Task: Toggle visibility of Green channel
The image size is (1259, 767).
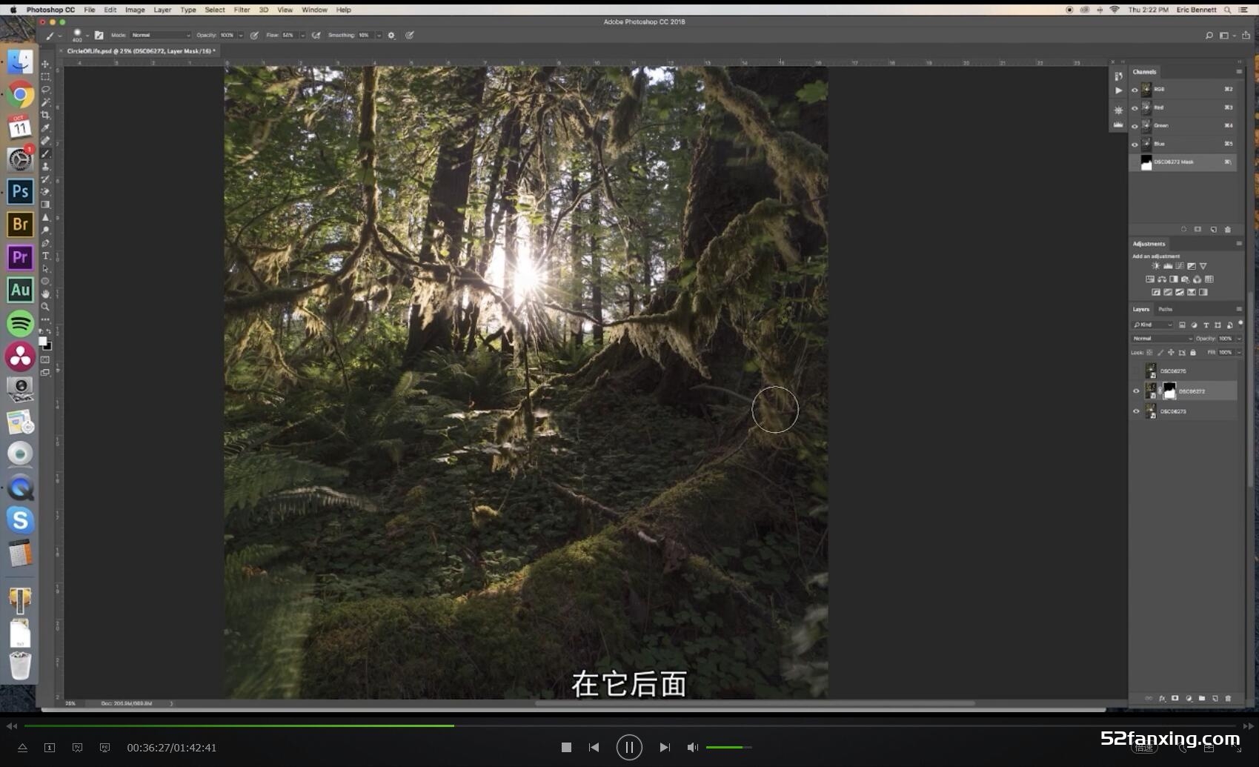Action: coord(1135,126)
